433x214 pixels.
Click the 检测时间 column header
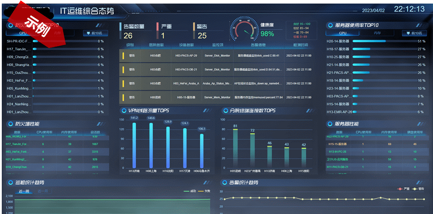click(x=301, y=45)
